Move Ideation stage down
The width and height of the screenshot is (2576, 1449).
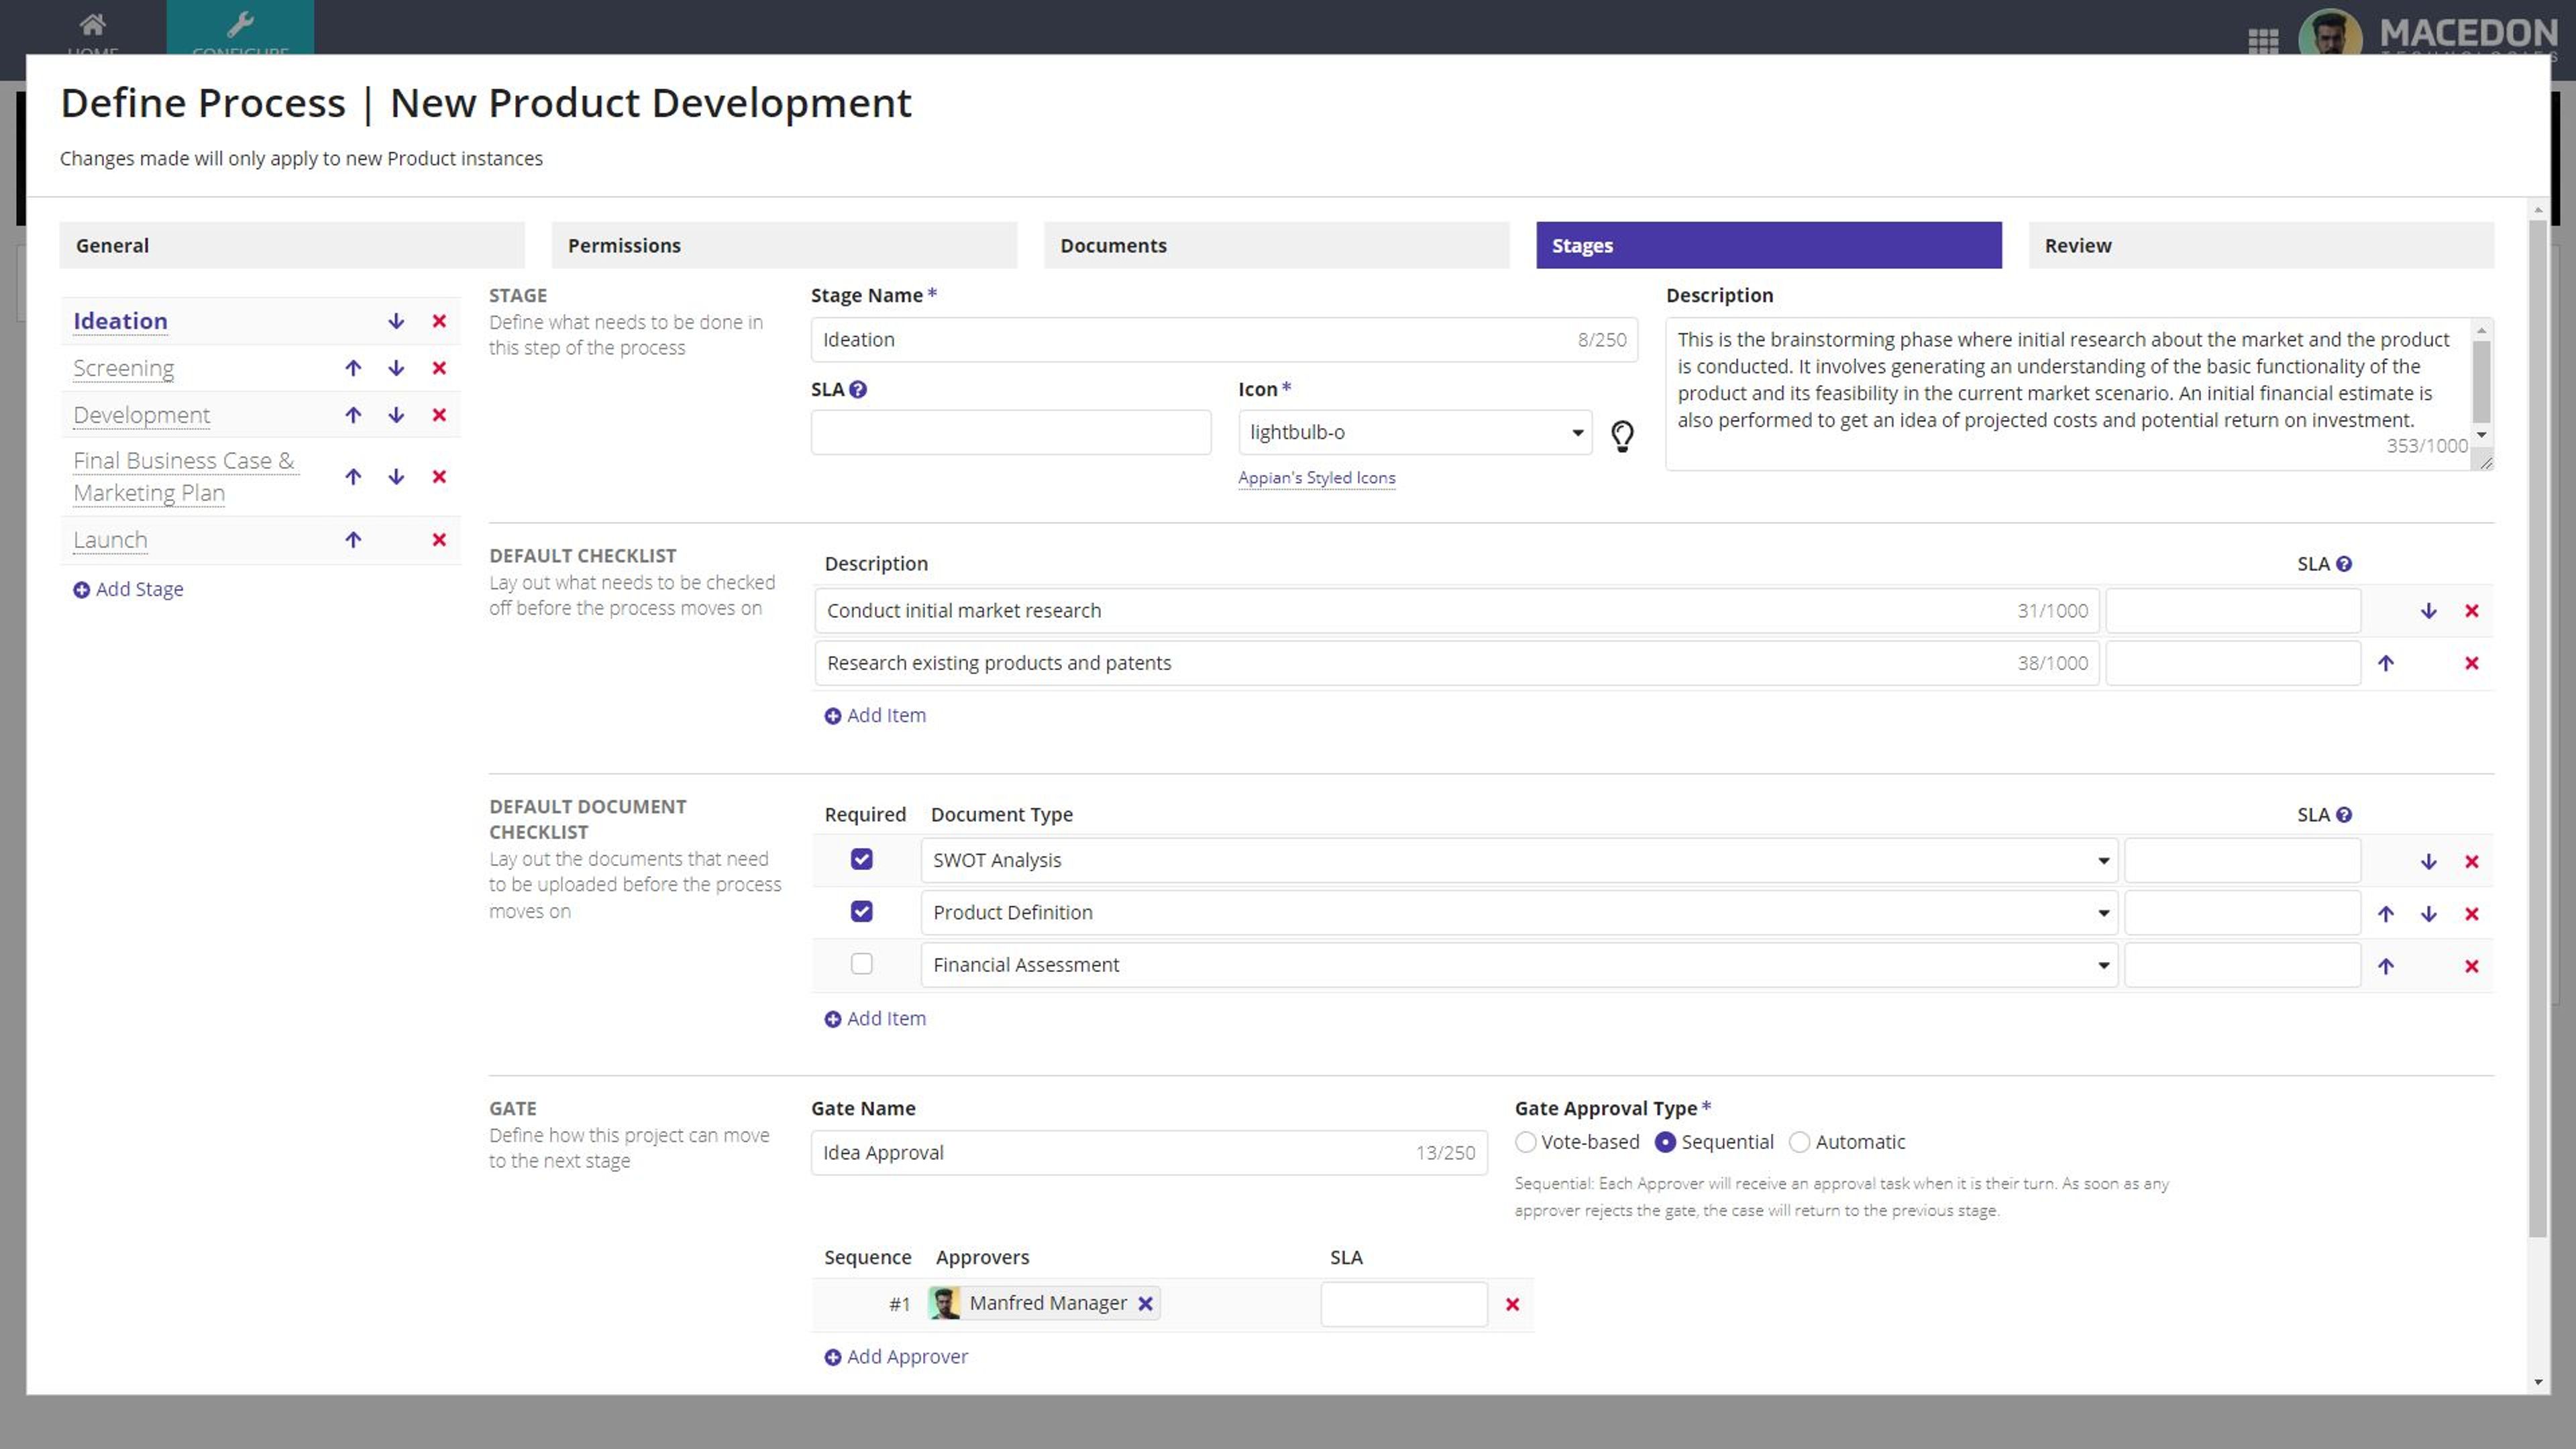tap(396, 321)
